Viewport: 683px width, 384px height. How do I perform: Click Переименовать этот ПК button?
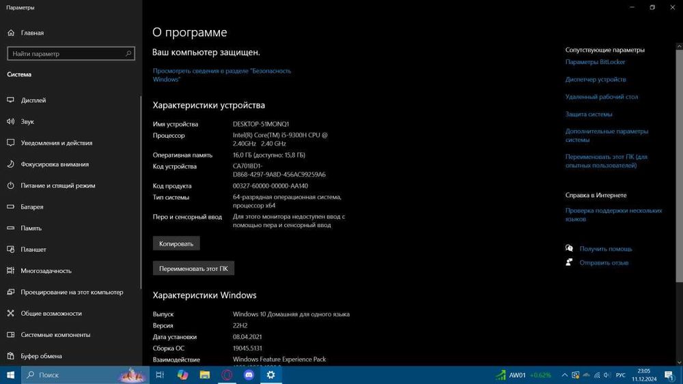(x=193, y=268)
